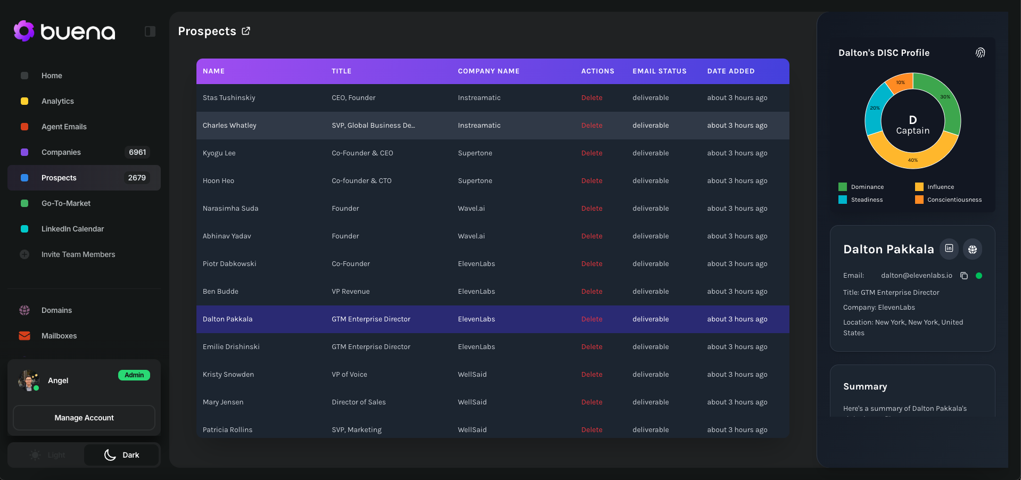The width and height of the screenshot is (1021, 480).
Task: Click 'SVP, Global Business De…' title
Action: pos(373,126)
